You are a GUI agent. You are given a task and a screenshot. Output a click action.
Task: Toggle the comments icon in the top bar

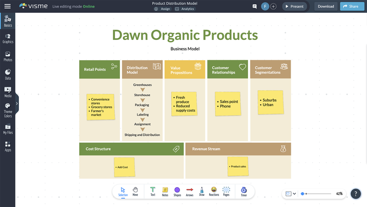coord(254,6)
